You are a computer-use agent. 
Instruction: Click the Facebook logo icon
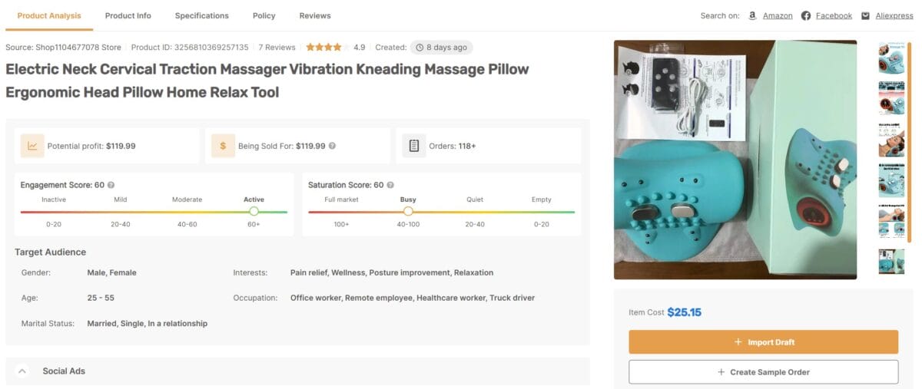[x=806, y=15]
